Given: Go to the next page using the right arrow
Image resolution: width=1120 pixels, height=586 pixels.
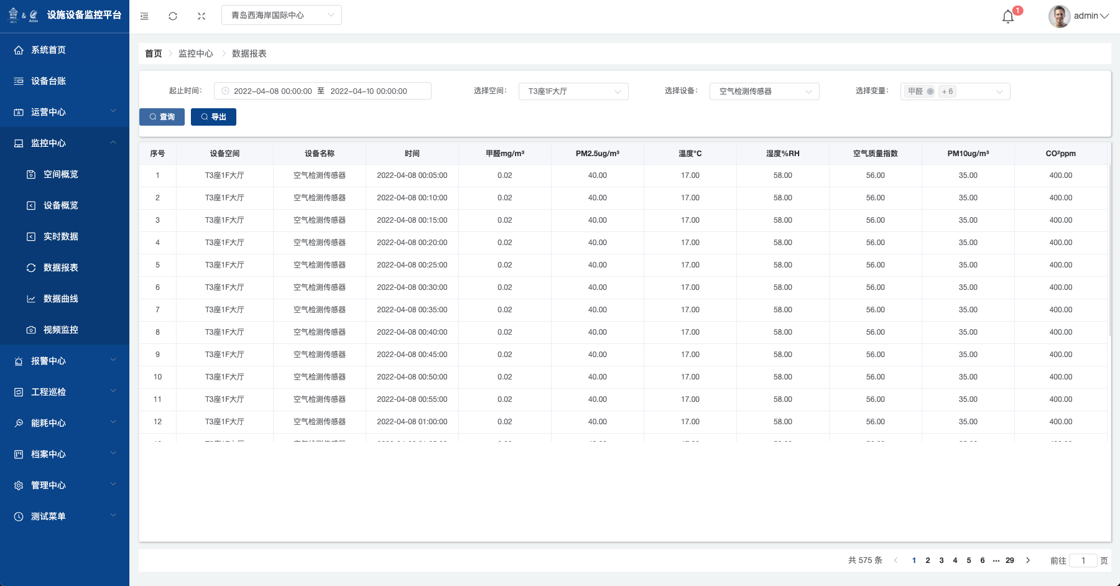Looking at the screenshot, I should point(1028,560).
